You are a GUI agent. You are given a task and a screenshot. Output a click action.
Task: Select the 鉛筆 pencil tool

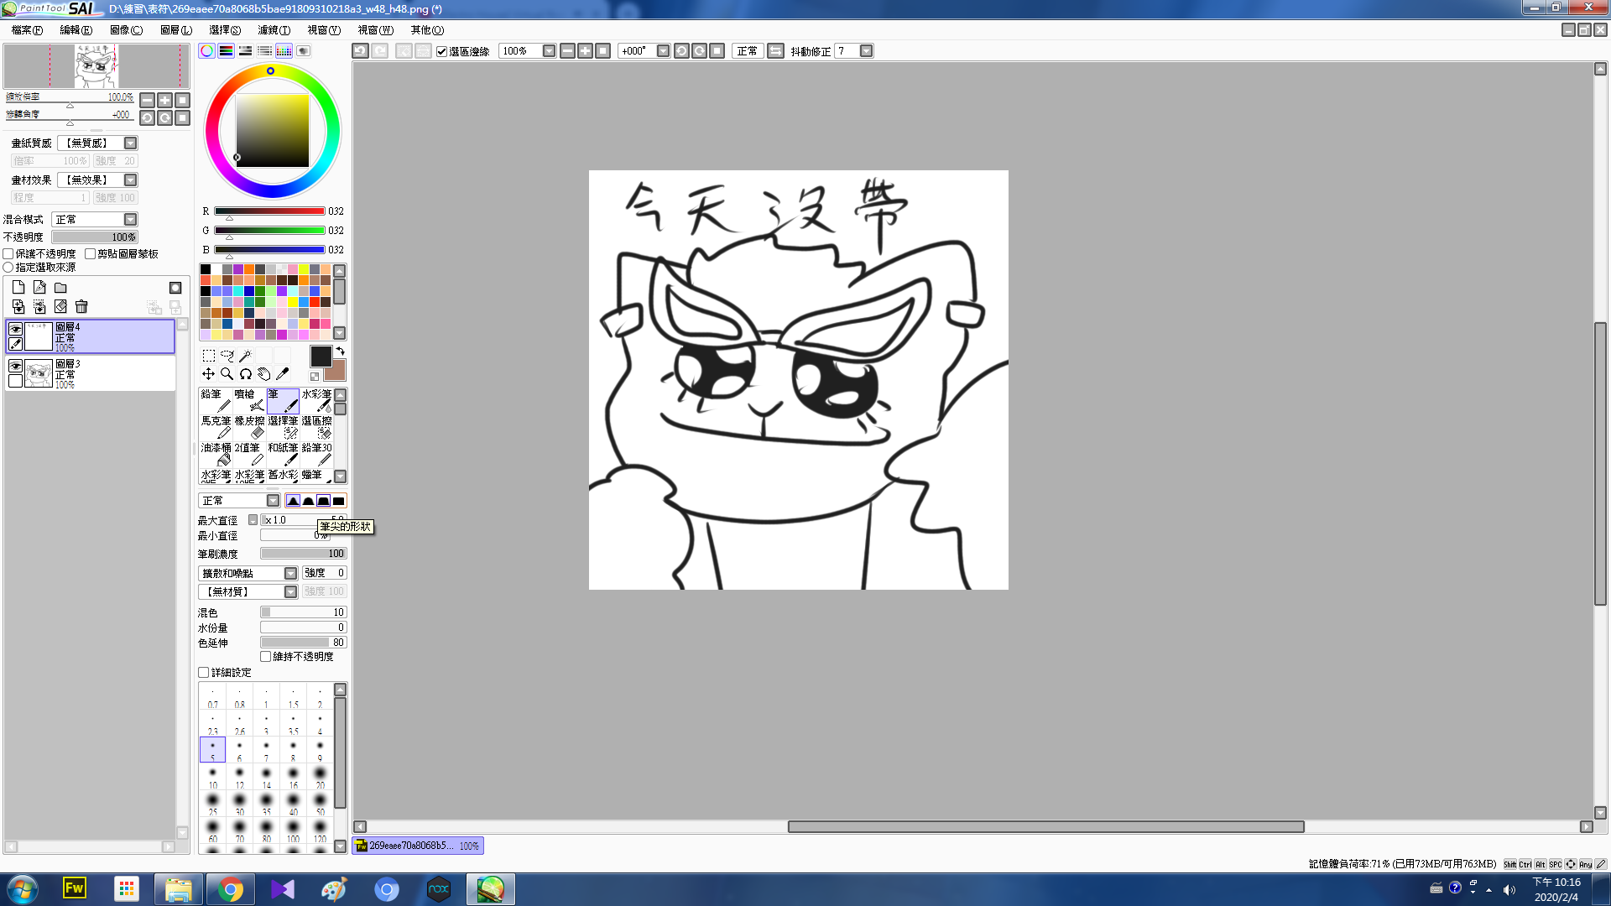216,400
